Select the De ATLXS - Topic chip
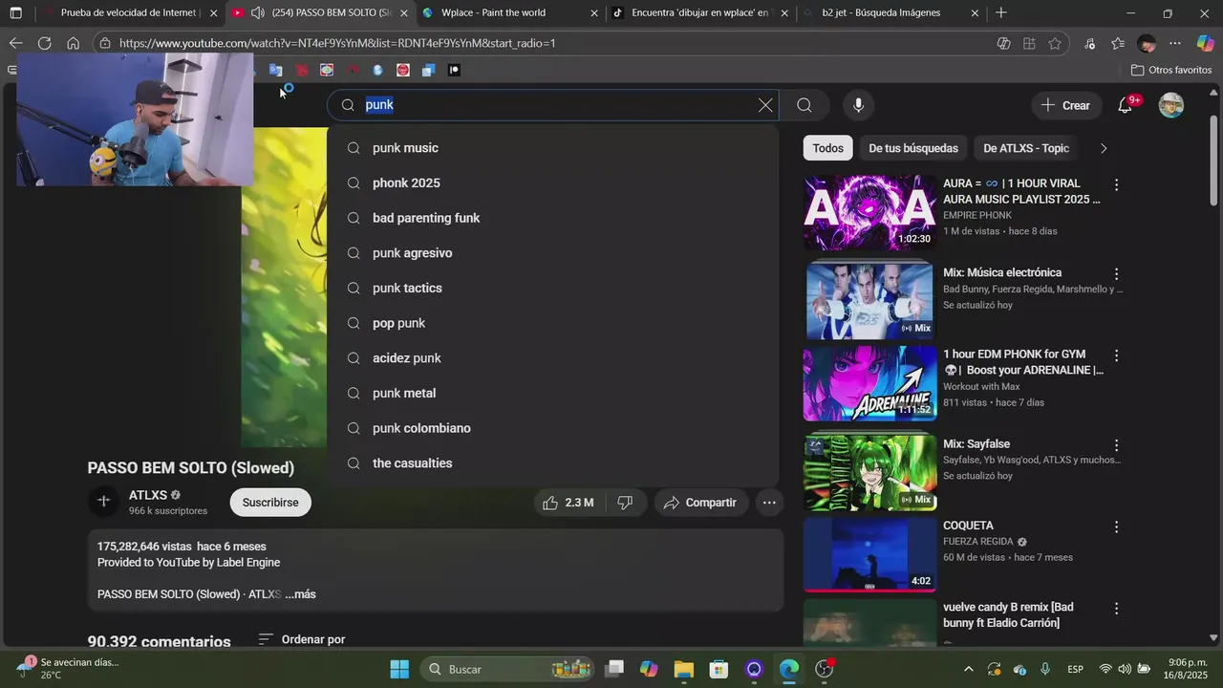Screen dimensions: 1223x688 1026,148
